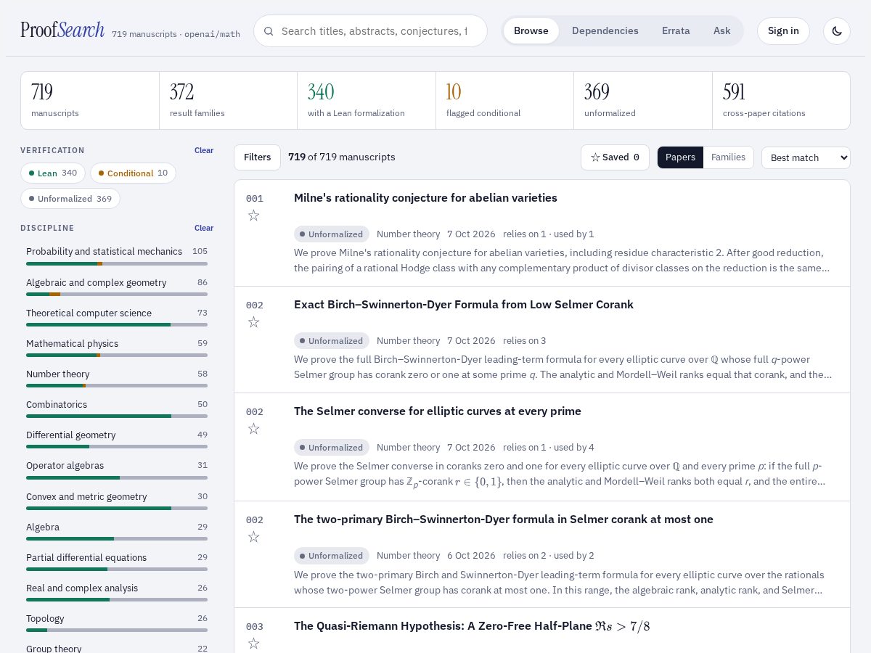This screenshot has width=871, height=653.
Task: Filter by Convex and metric geometry
Action: point(117,501)
